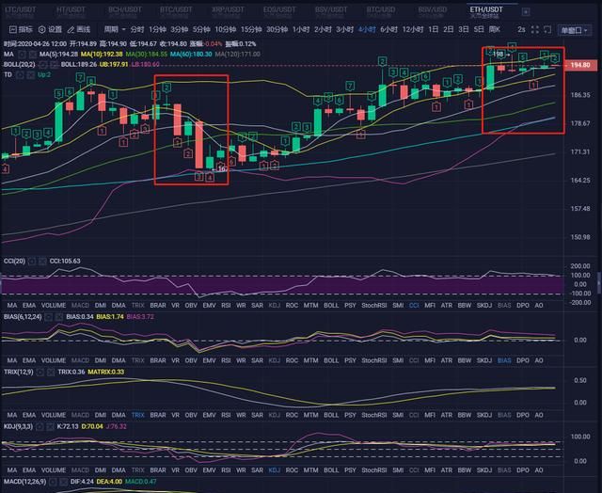Select the 1日 daily timeframe
Screen dimensions: 602x493
coord(433,29)
